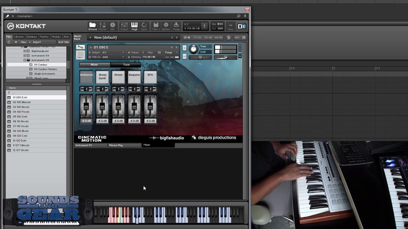Click the global Purge toolbar icon
This screenshot has width=408, height=229.
176,26
